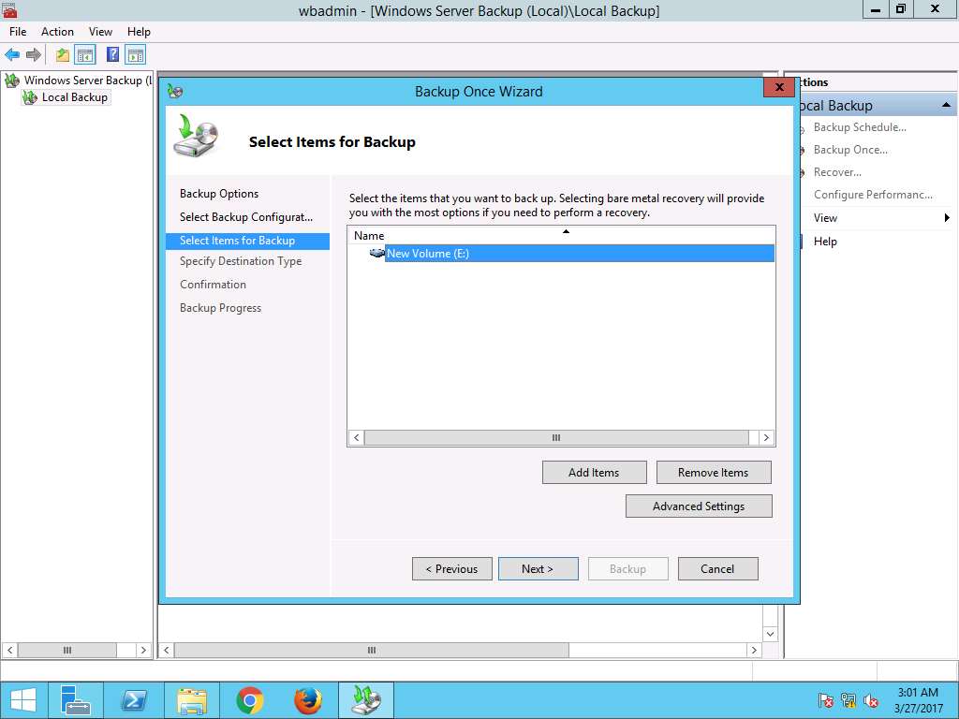This screenshot has height=719, width=959.
Task: Click the Backup Once Wizard title icon
Action: 175,92
